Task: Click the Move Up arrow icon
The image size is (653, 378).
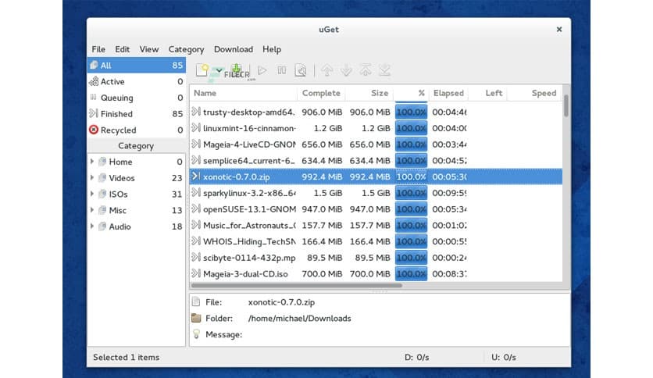Action: coord(327,70)
